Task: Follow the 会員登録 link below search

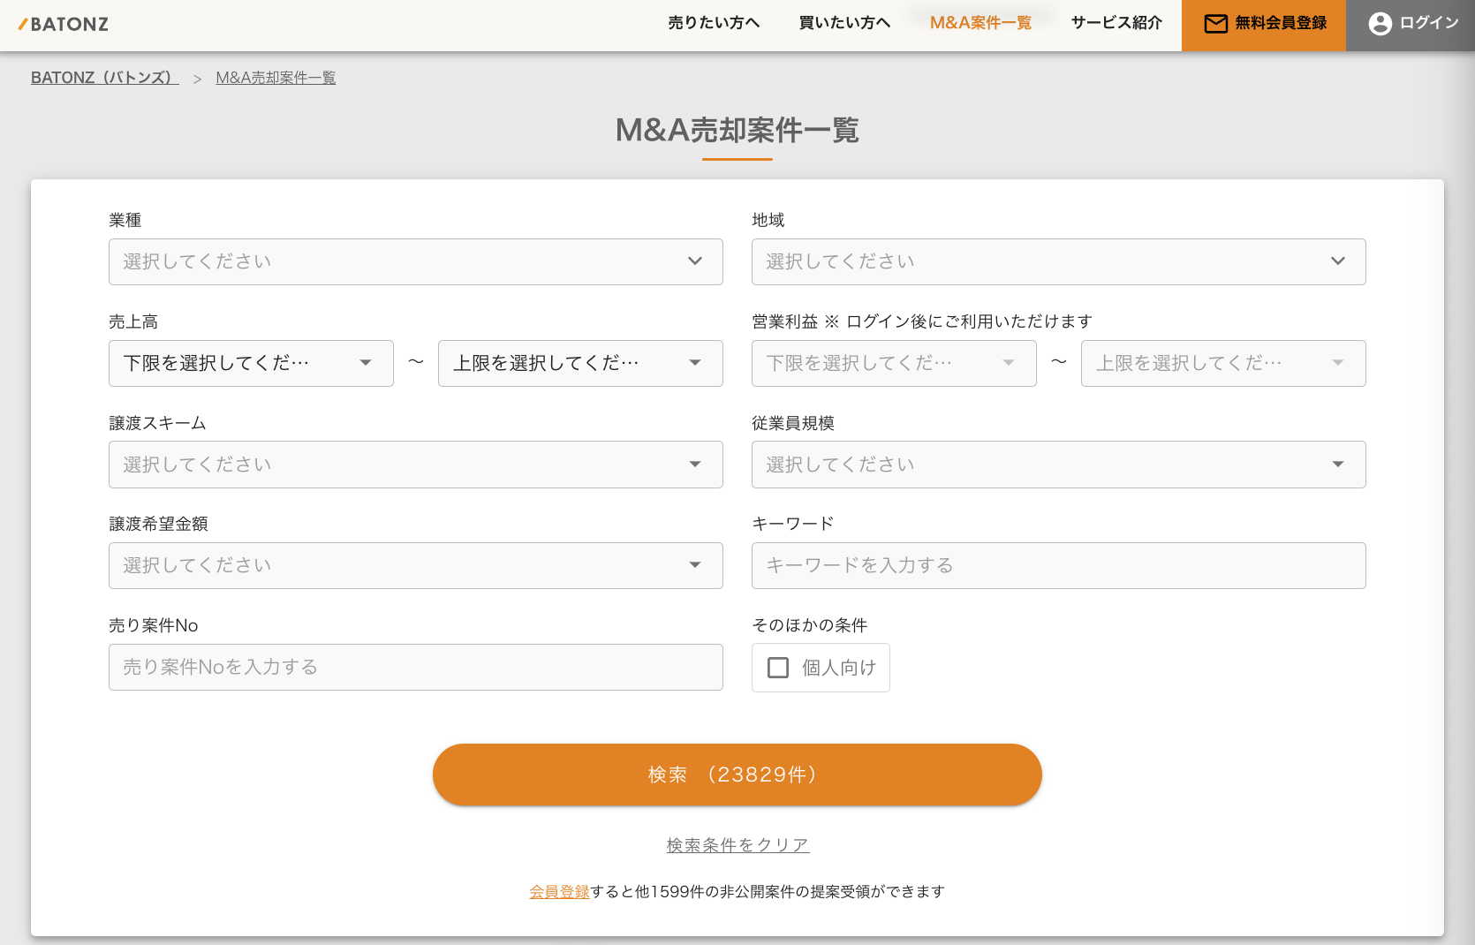Action: point(559,892)
